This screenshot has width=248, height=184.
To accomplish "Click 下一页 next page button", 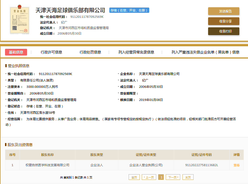I will click(173, 177).
